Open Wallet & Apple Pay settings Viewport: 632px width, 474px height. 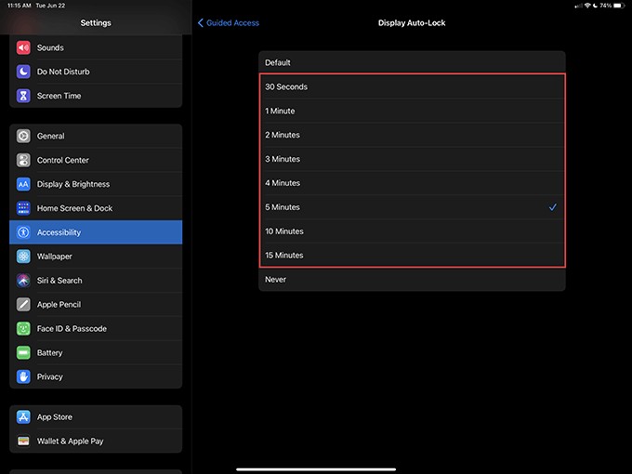(x=96, y=441)
